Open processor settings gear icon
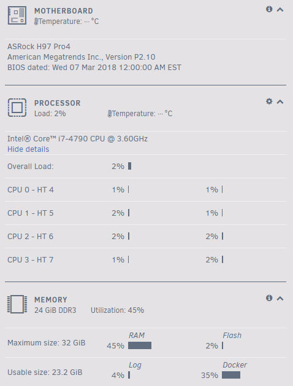 pos(269,101)
